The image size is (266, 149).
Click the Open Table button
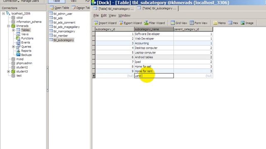tap(59, 8)
